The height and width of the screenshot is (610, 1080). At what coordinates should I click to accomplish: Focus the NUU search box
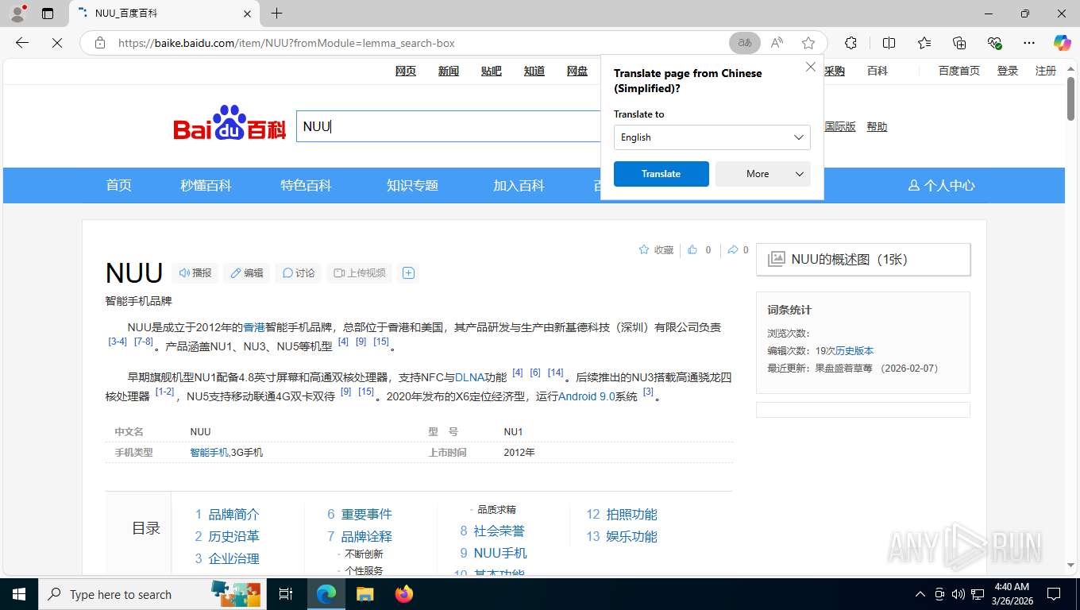(x=449, y=126)
